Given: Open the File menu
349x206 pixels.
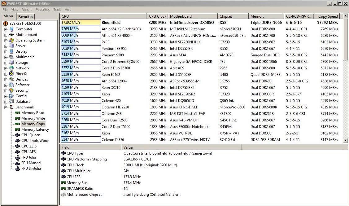Looking at the screenshot, I should (x=5, y=10).
